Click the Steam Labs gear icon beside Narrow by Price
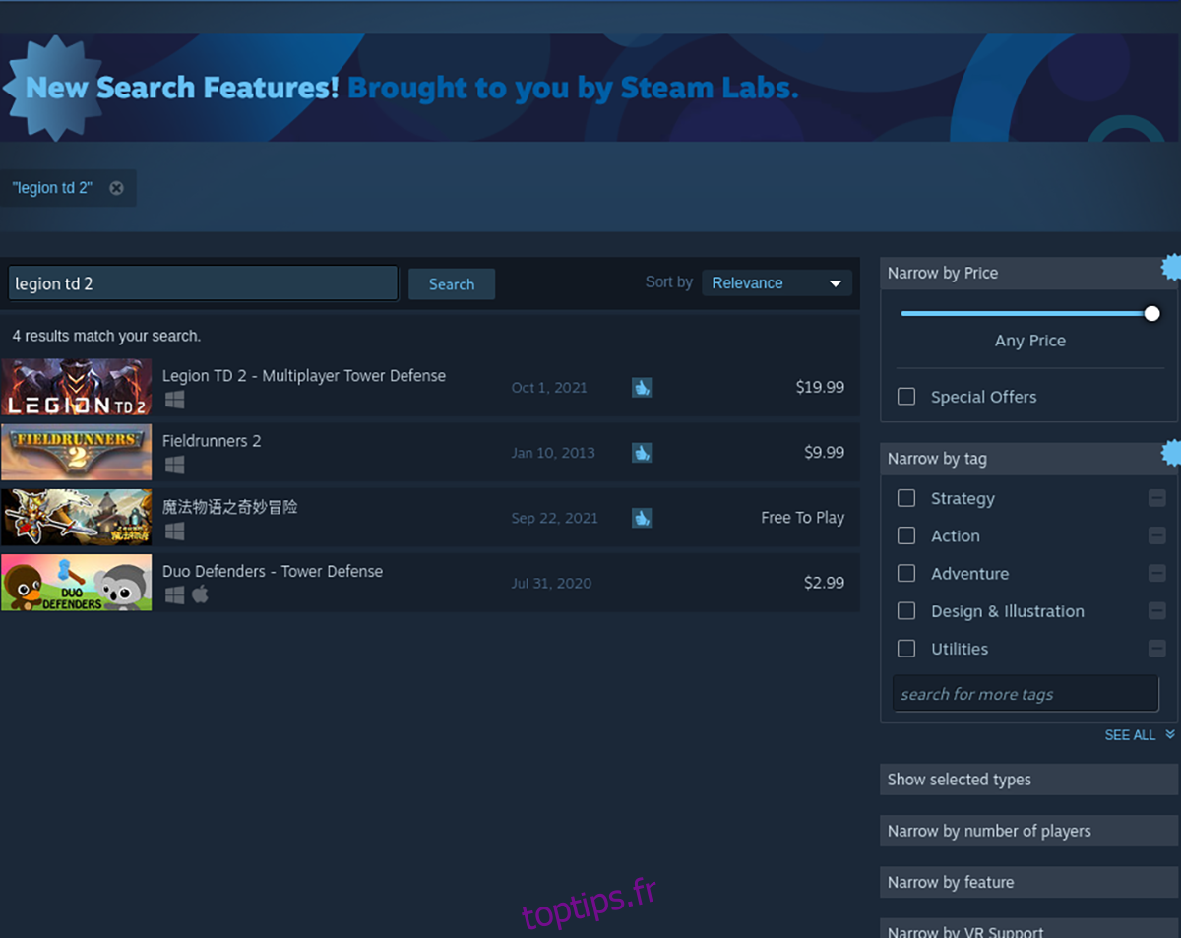1181x938 pixels. coord(1171,267)
